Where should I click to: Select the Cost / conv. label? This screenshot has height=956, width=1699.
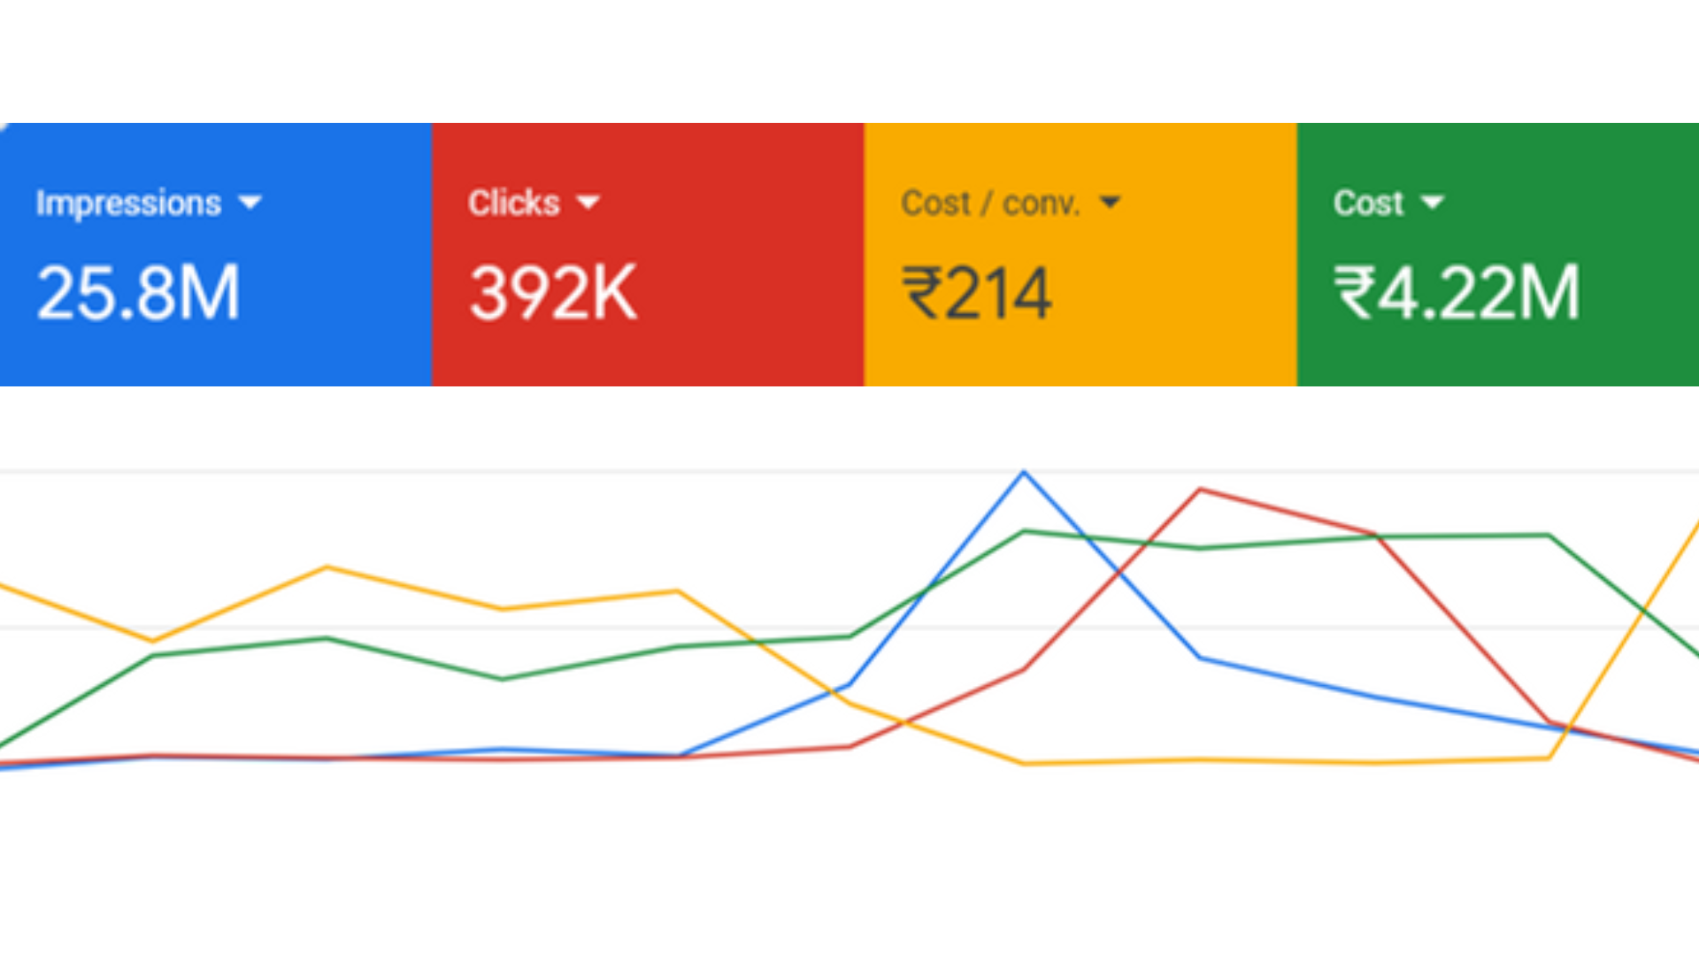point(991,204)
